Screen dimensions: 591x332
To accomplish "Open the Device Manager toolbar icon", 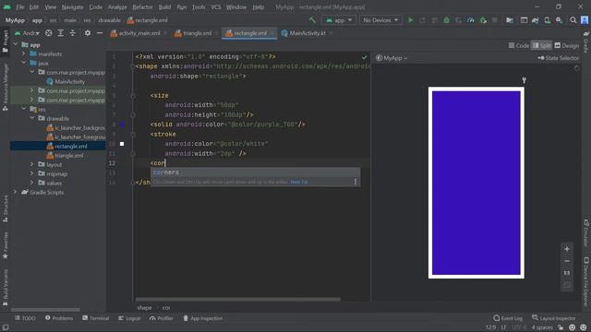I will 547,20.
